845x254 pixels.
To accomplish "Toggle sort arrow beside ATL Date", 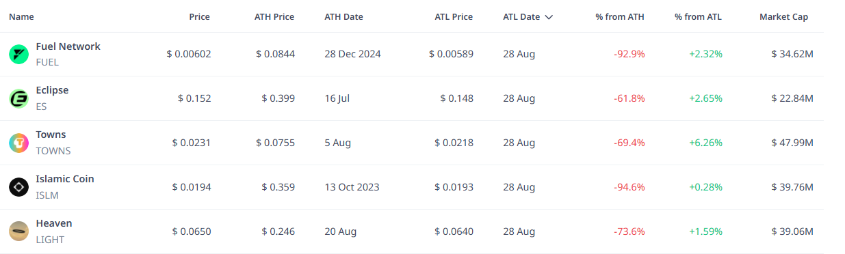I will tap(549, 17).
